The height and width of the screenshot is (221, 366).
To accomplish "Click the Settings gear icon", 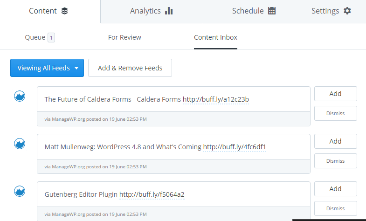I will 347,11.
